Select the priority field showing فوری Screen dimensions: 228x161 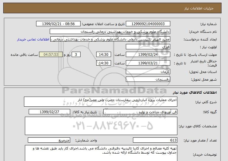pos(148,47)
